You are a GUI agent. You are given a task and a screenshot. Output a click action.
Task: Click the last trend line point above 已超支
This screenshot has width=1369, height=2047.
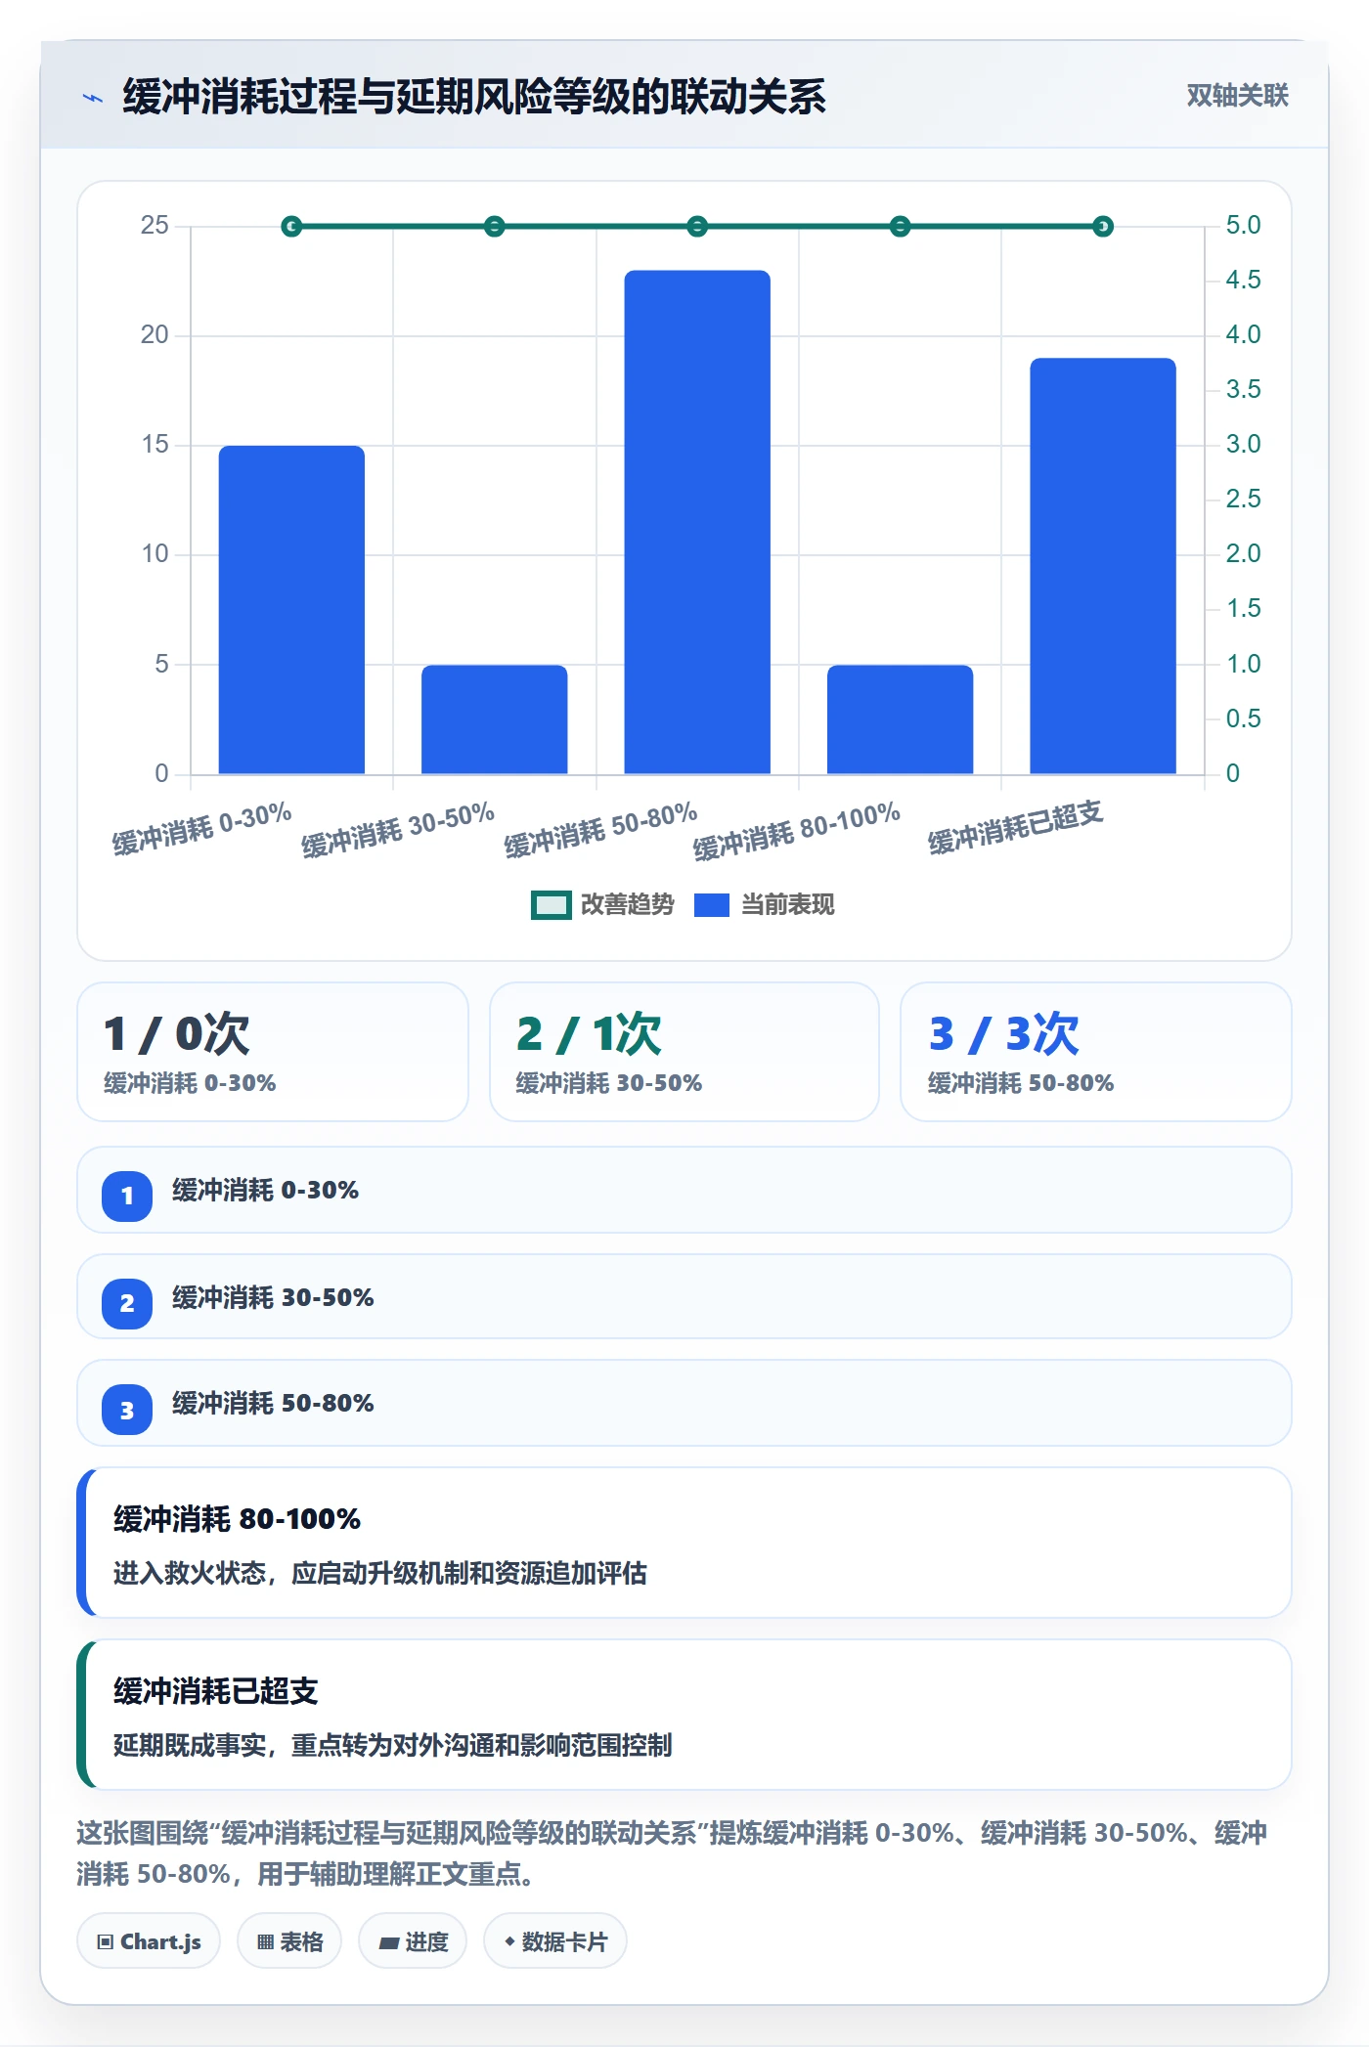point(1103,227)
